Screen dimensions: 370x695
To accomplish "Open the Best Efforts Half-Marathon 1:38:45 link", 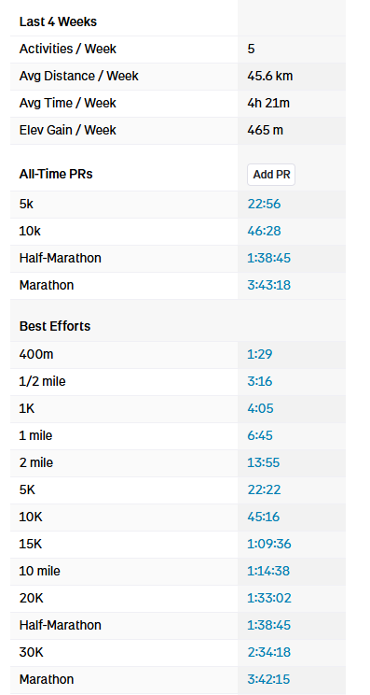I will tap(268, 626).
